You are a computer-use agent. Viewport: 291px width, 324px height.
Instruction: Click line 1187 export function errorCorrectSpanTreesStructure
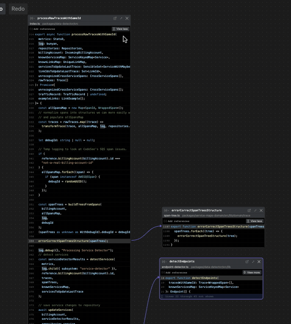[x=213, y=227]
